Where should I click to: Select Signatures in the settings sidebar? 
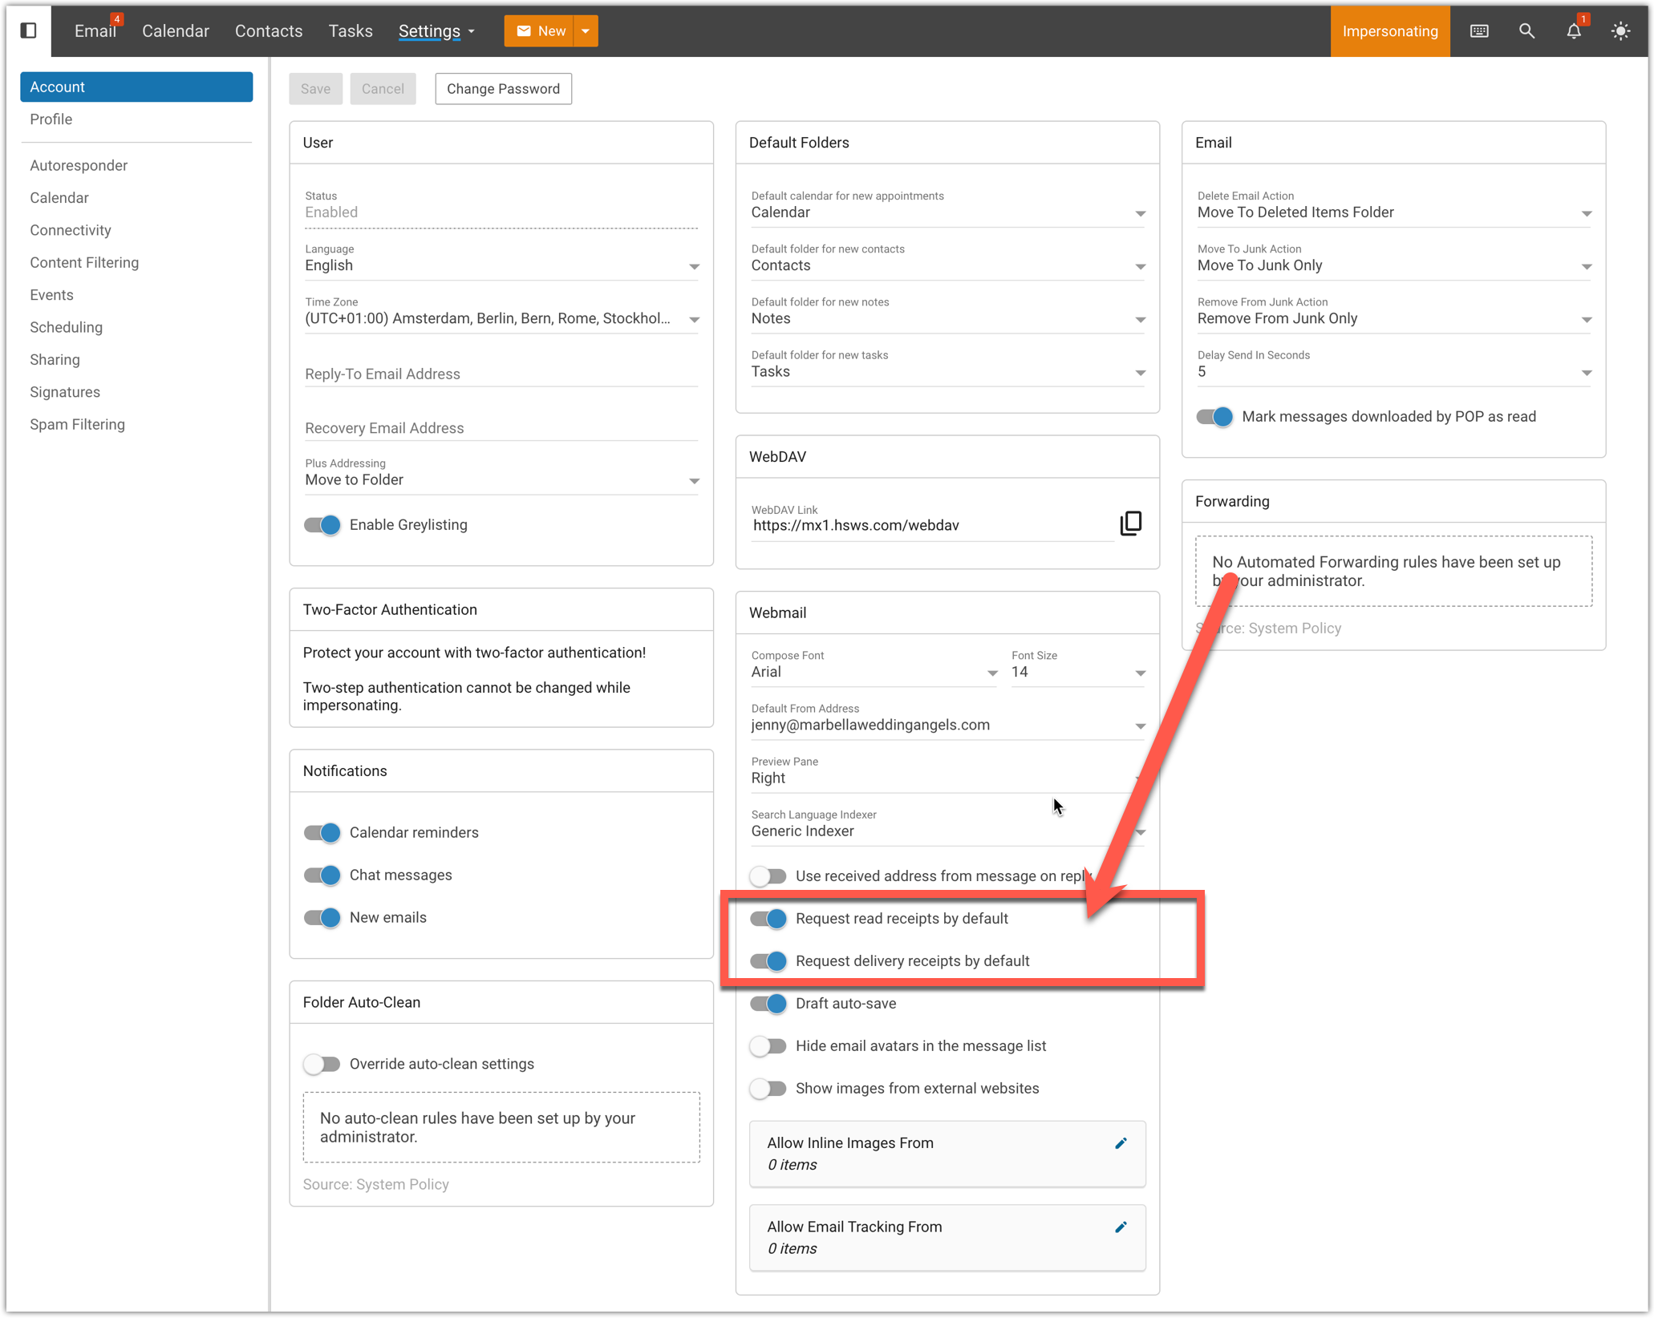coord(65,392)
